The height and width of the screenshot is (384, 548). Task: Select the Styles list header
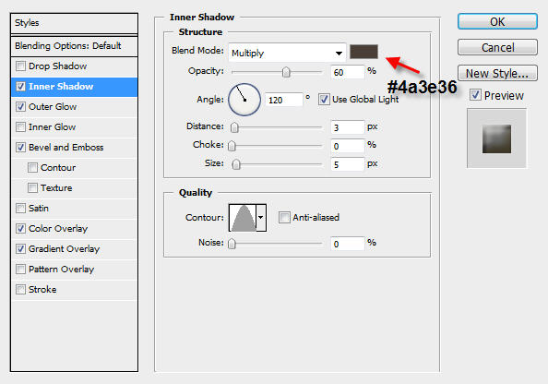pyautogui.click(x=74, y=23)
